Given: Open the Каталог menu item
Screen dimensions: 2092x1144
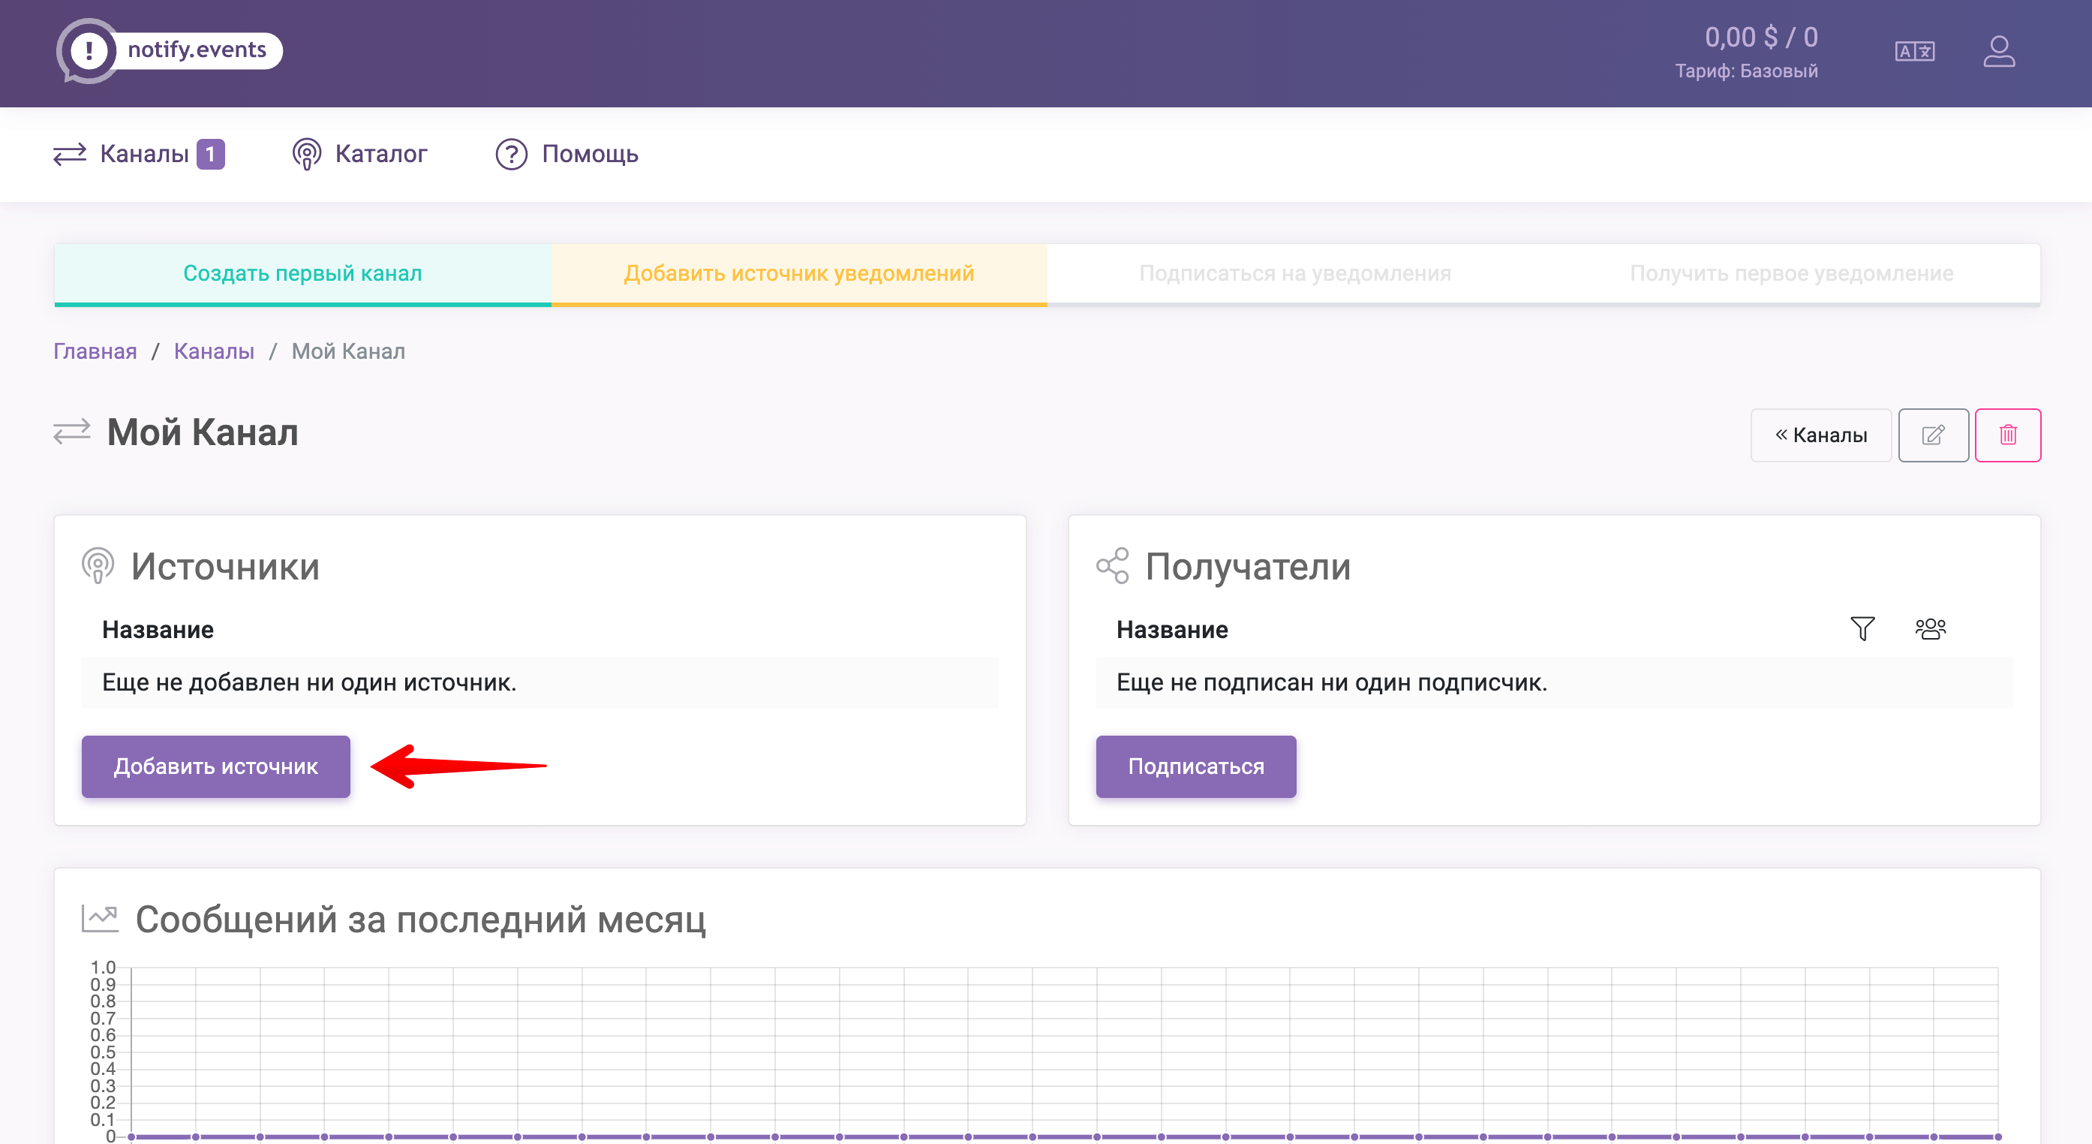Looking at the screenshot, I should [358, 152].
